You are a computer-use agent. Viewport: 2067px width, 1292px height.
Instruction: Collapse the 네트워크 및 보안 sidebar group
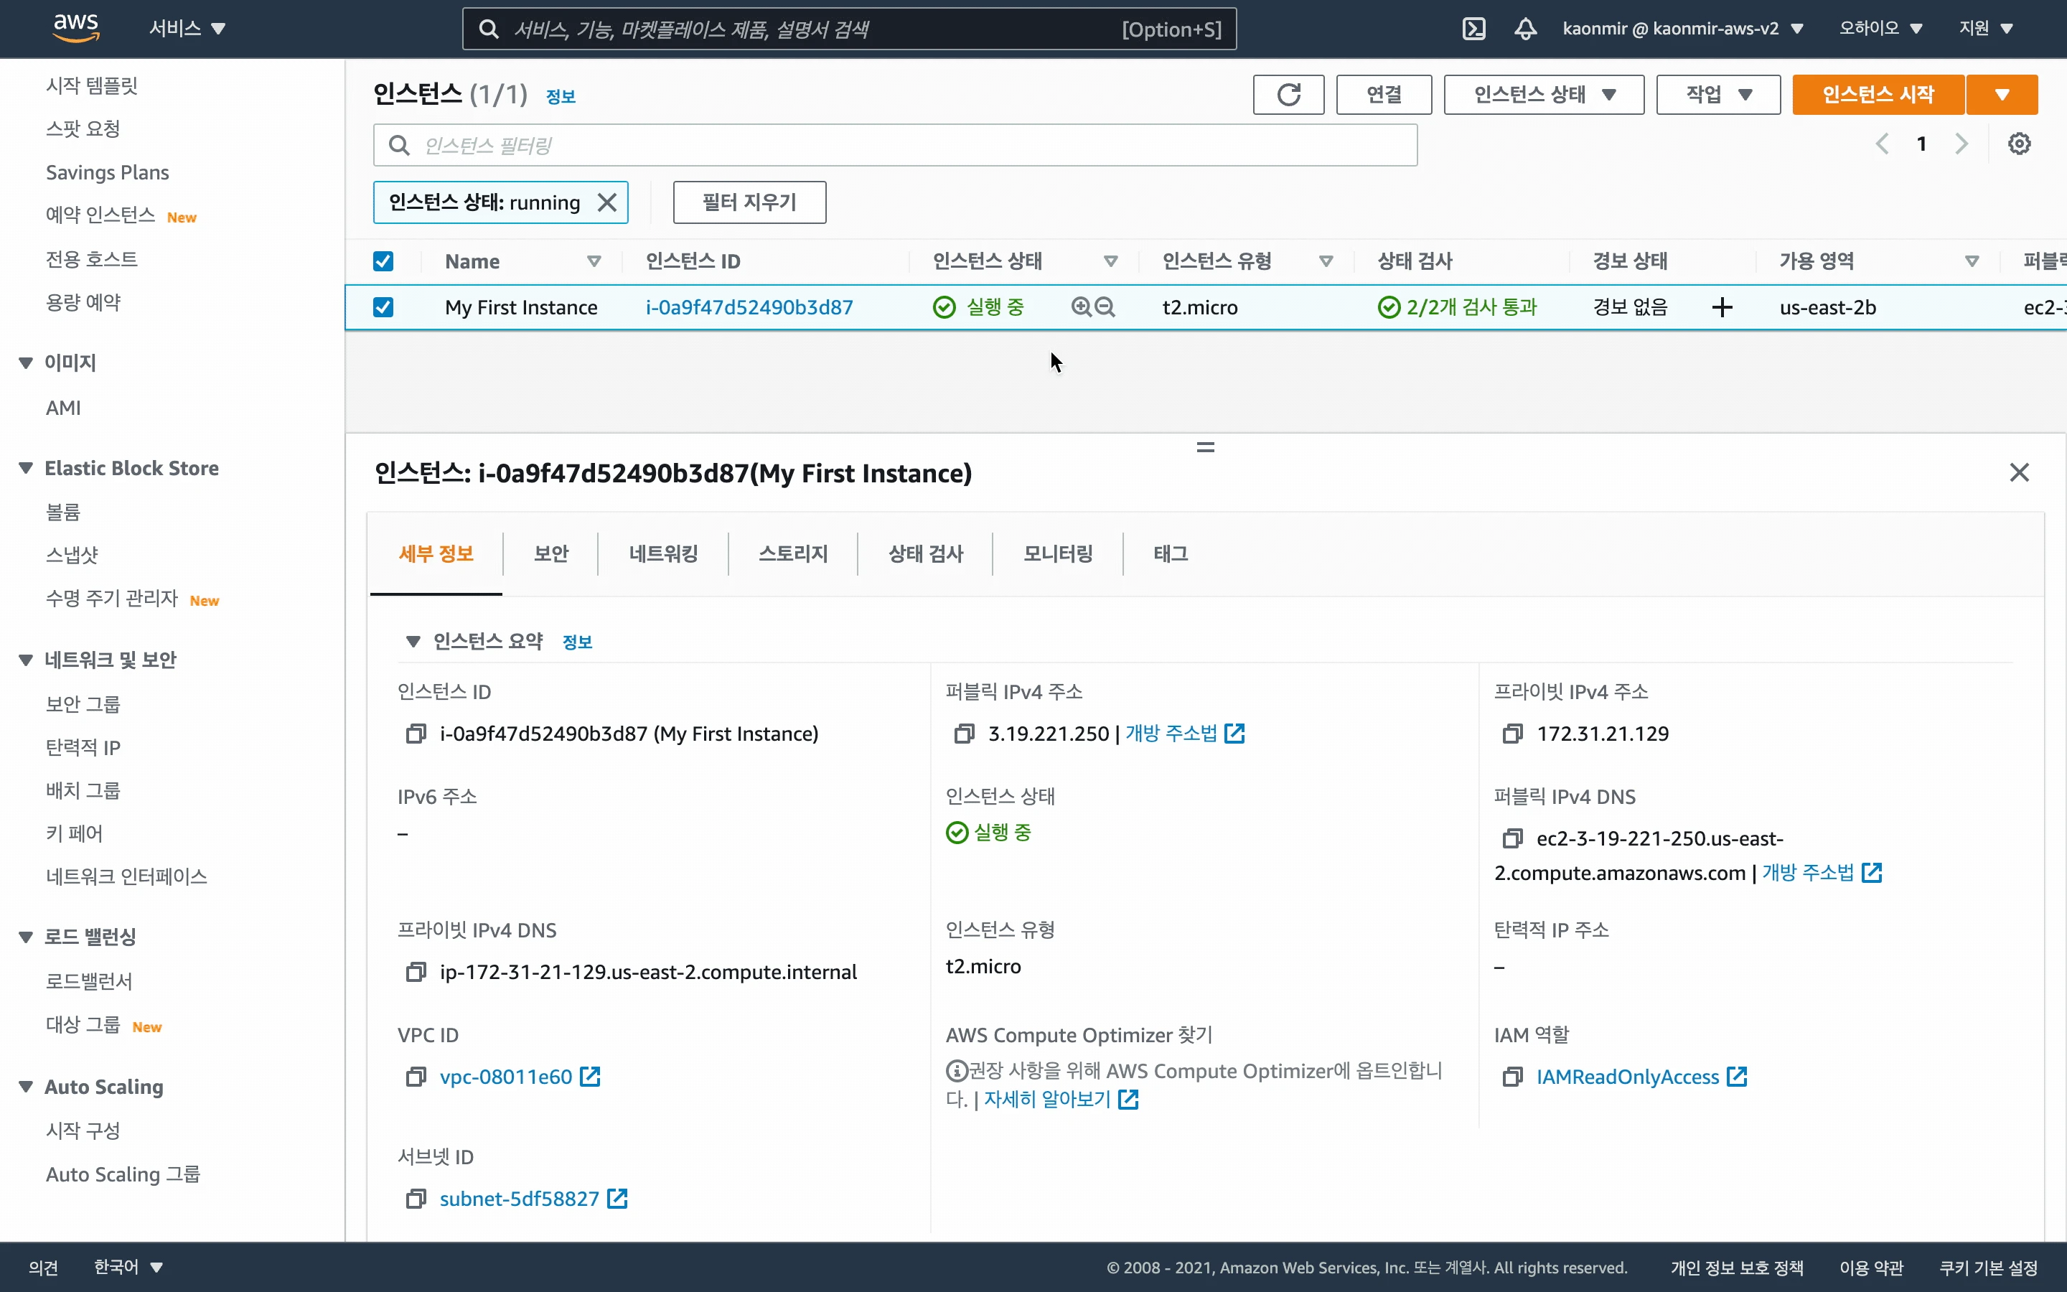coord(27,660)
